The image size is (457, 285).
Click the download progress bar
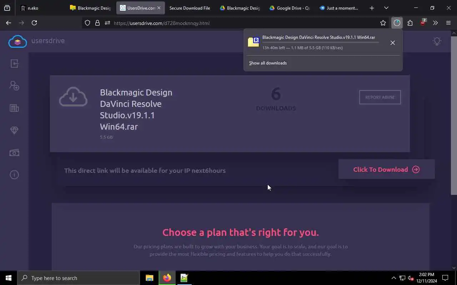(x=321, y=42)
